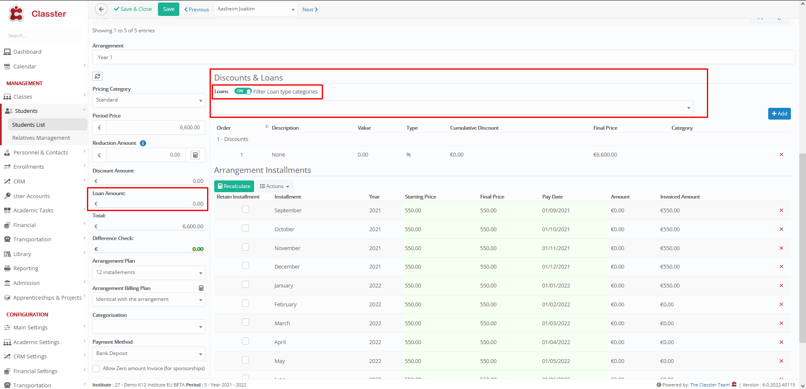Open the Enrollments menu

pos(44,167)
